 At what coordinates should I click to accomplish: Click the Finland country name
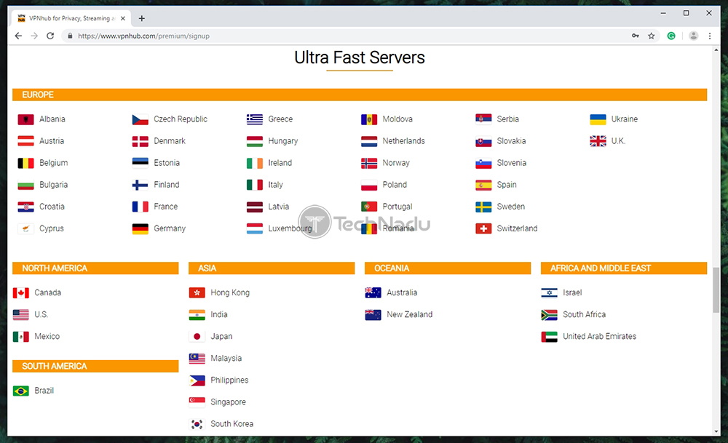tap(166, 185)
